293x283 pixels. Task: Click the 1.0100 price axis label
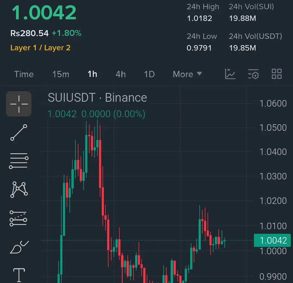[x=273, y=226]
